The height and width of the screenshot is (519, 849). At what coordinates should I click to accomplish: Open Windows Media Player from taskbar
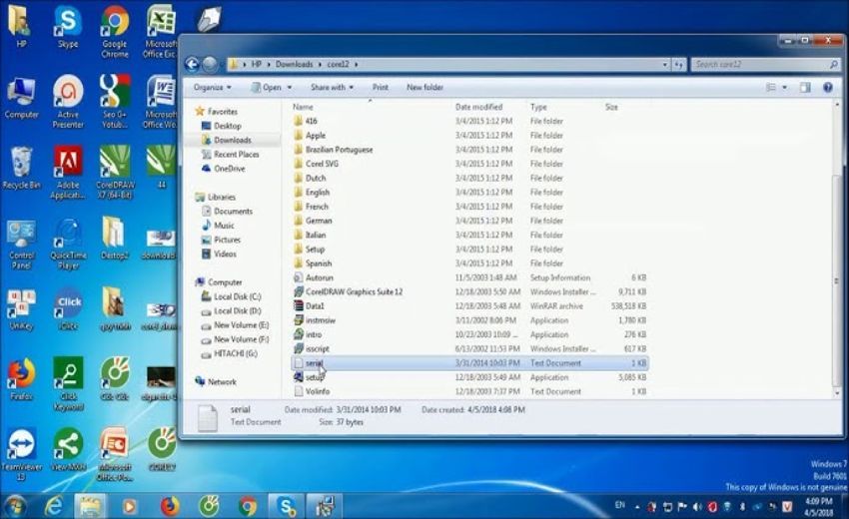point(129,506)
